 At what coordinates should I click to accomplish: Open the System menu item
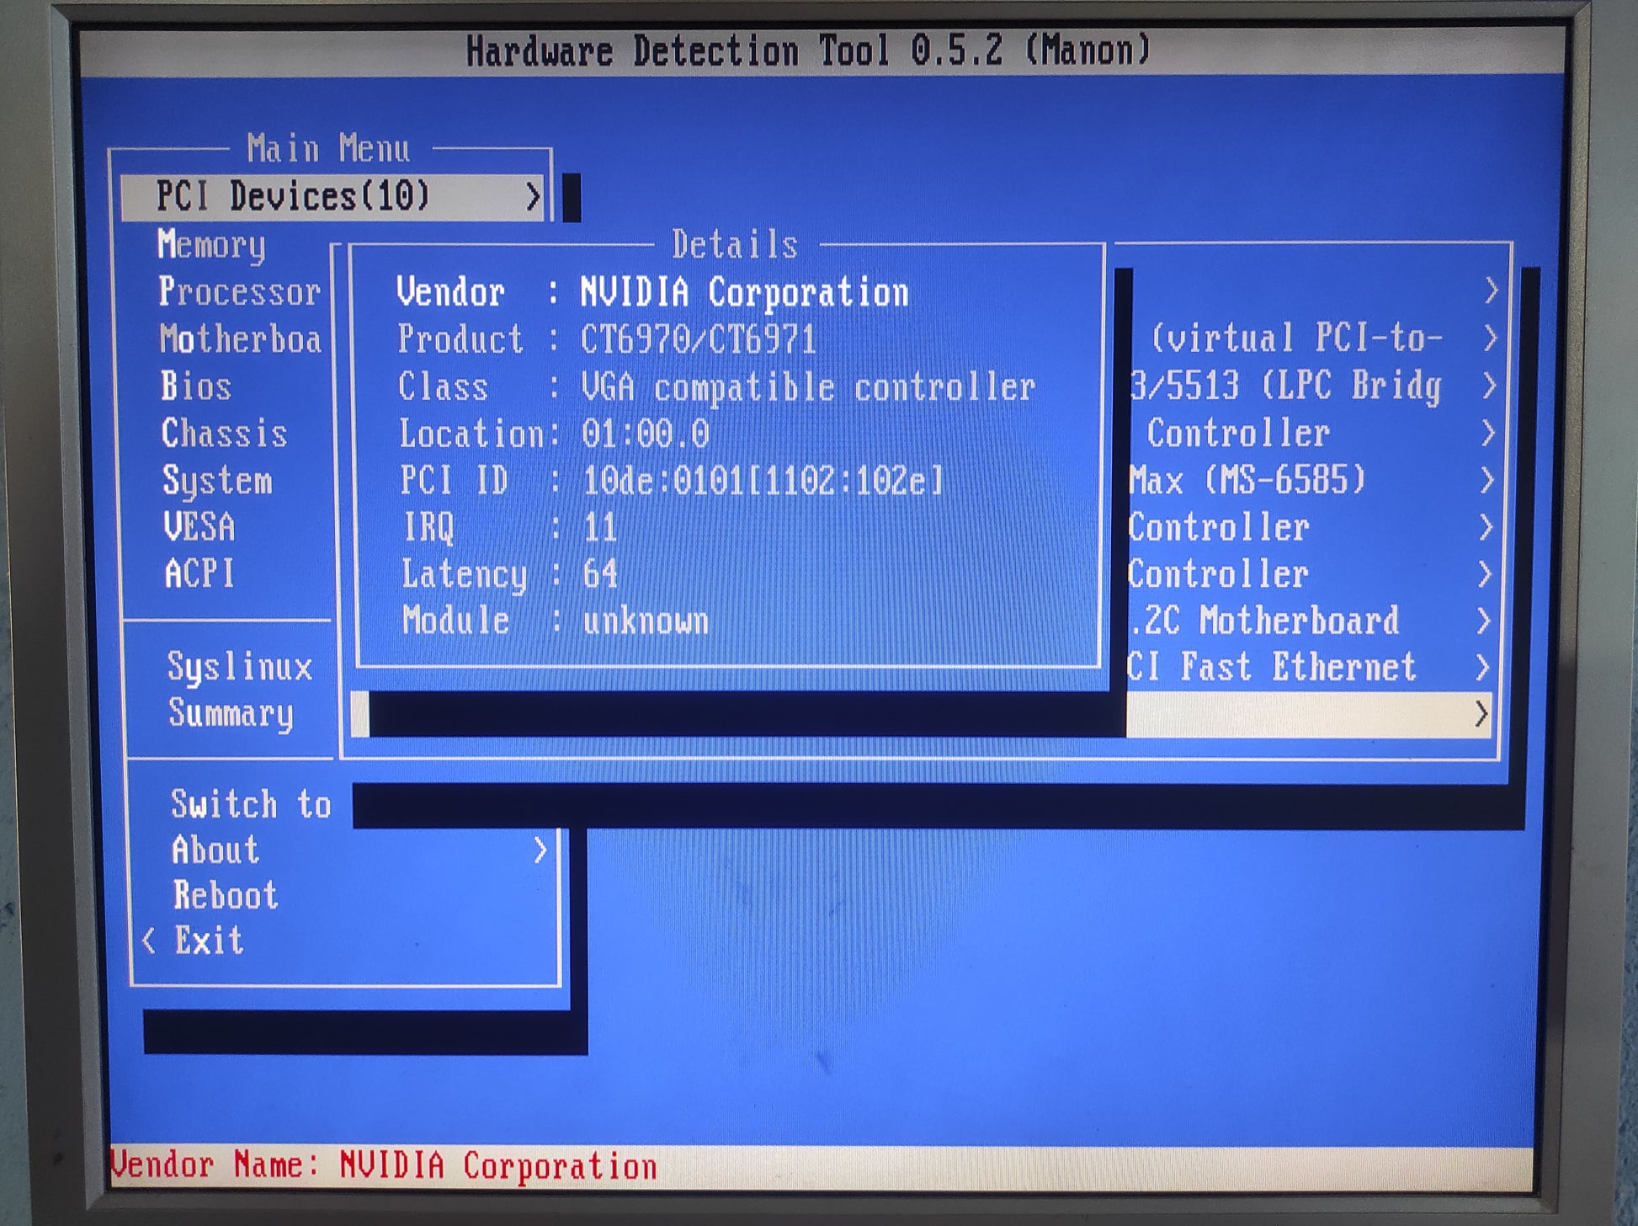pos(217,481)
